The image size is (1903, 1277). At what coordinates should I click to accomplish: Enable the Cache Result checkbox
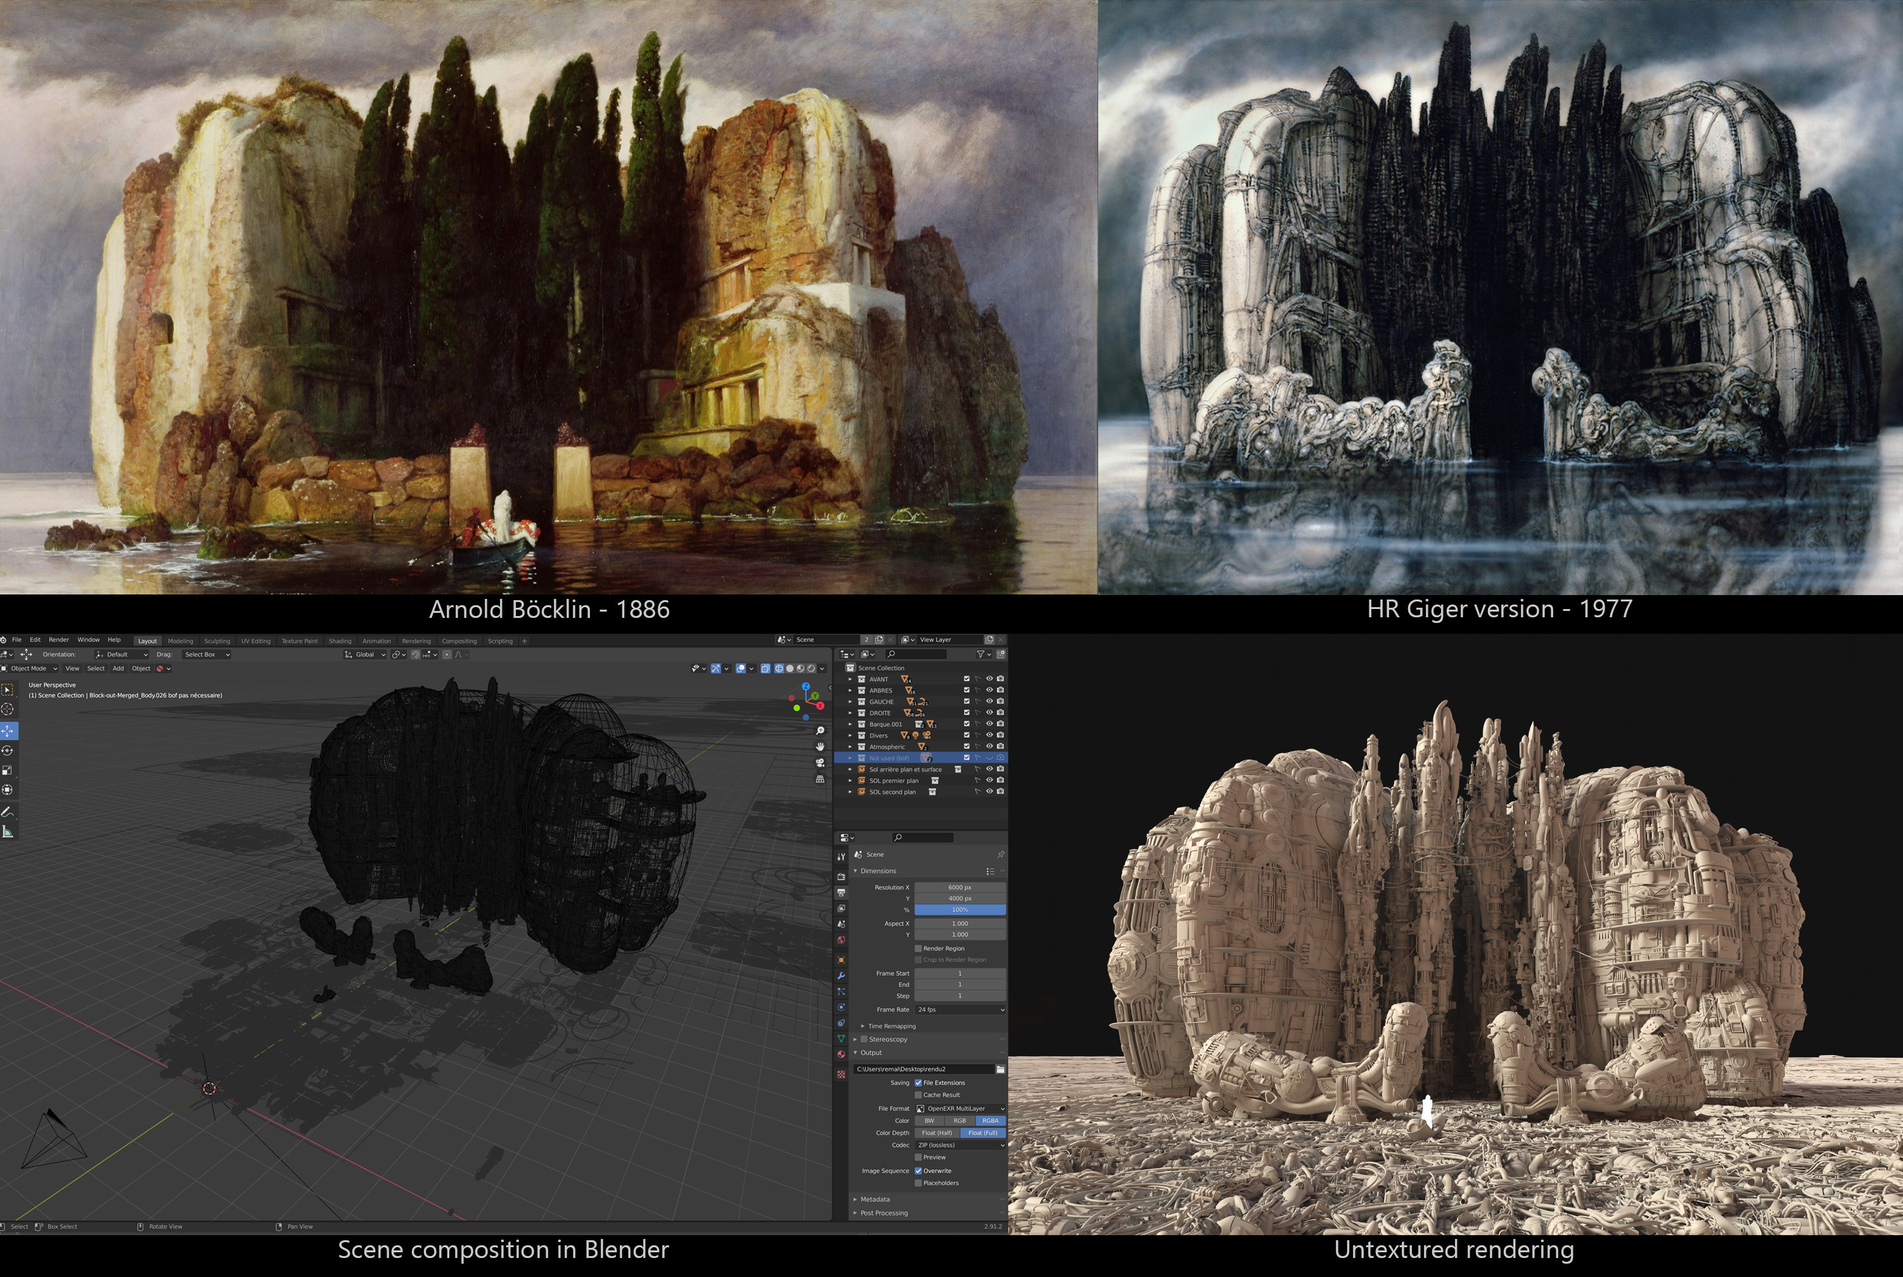click(x=918, y=1095)
